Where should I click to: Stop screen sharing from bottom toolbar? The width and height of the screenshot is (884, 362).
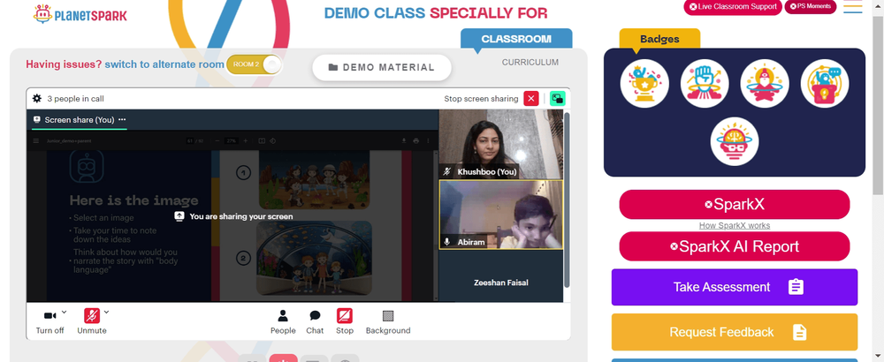[345, 322]
